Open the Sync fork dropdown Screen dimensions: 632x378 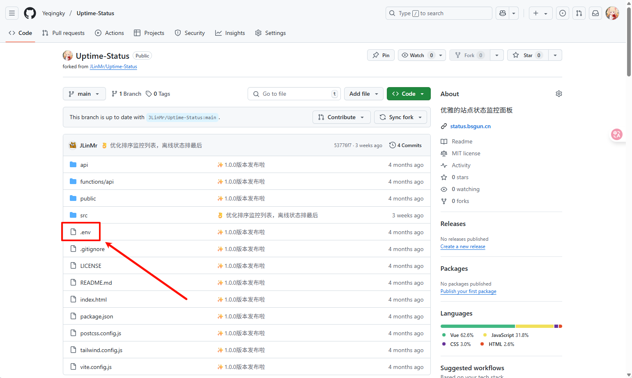click(400, 117)
